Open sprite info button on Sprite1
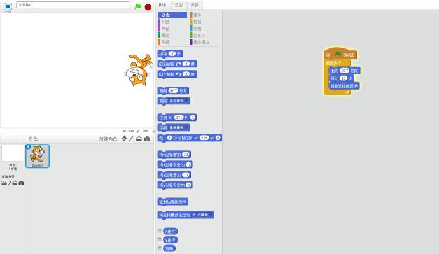This screenshot has height=254, width=439. (x=28, y=146)
